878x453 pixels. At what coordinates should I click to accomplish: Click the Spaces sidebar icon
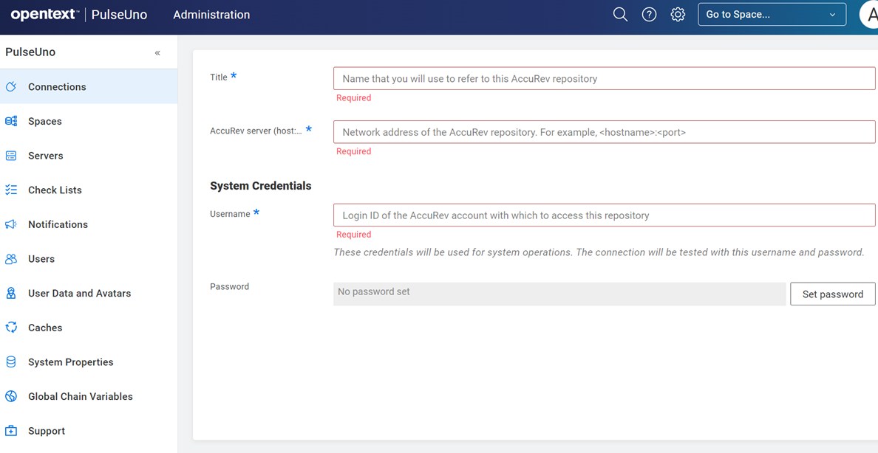(11, 121)
